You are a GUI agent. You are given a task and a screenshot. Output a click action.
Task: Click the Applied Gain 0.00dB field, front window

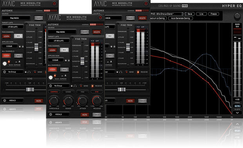tap(56, 60)
